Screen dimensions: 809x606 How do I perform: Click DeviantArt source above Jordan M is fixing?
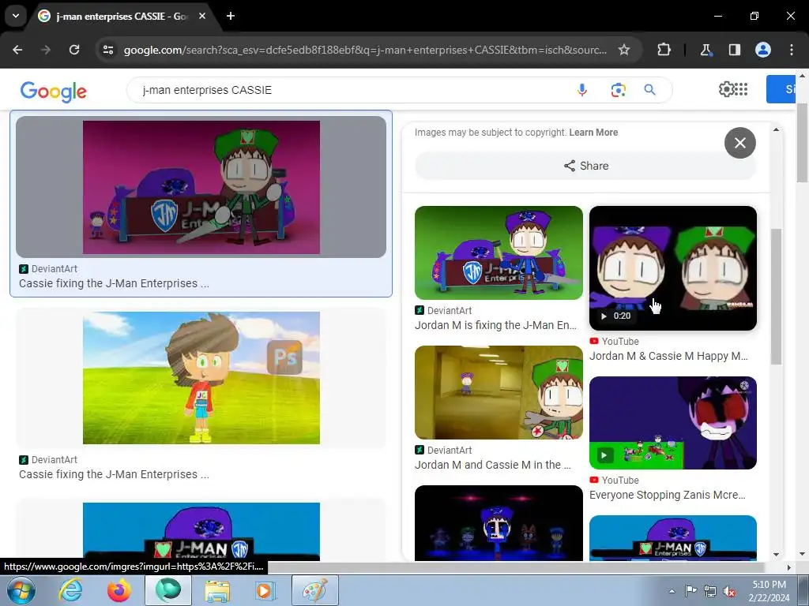click(444, 311)
